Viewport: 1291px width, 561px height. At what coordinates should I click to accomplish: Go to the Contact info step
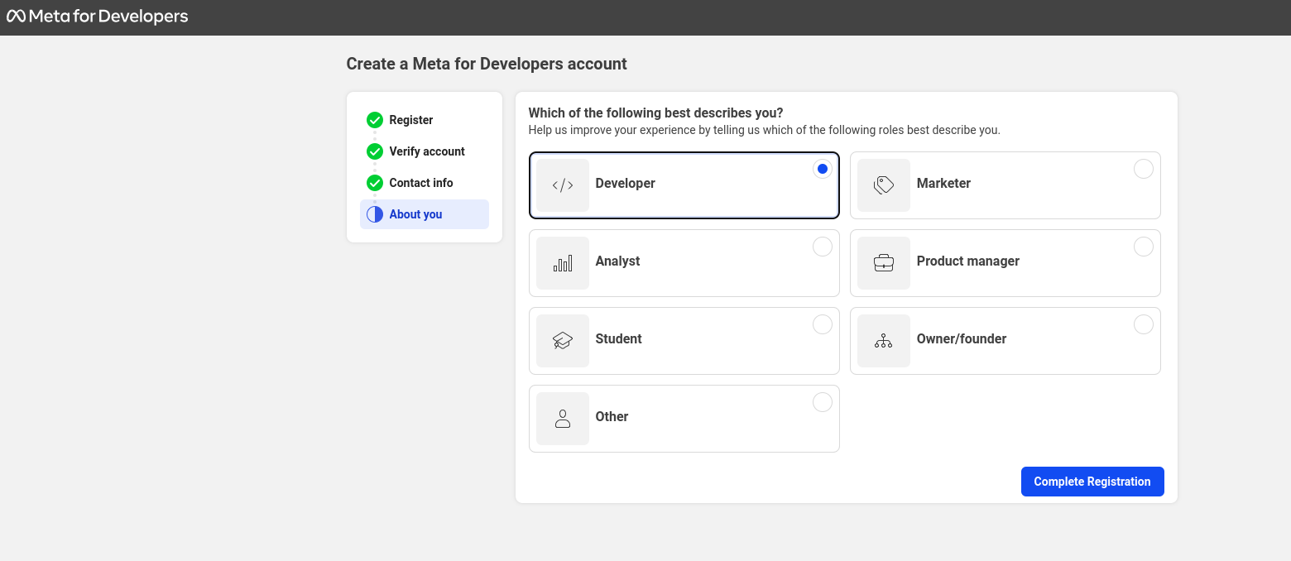click(x=425, y=183)
